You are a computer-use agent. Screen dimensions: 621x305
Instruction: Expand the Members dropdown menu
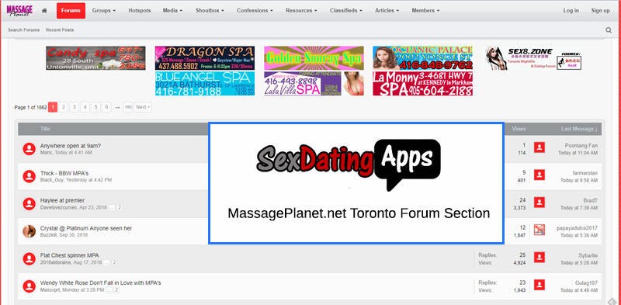pyautogui.click(x=425, y=11)
